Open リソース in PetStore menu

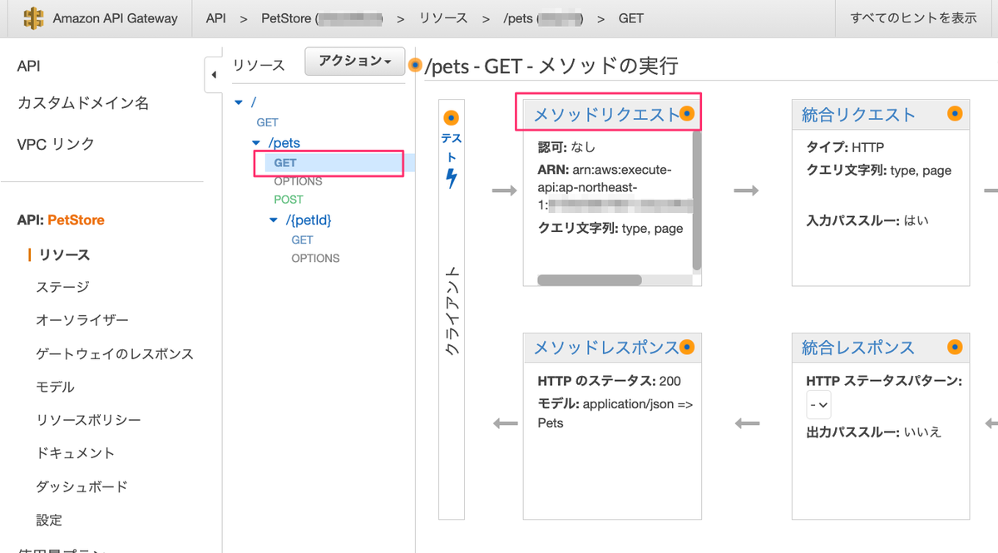pos(63,254)
